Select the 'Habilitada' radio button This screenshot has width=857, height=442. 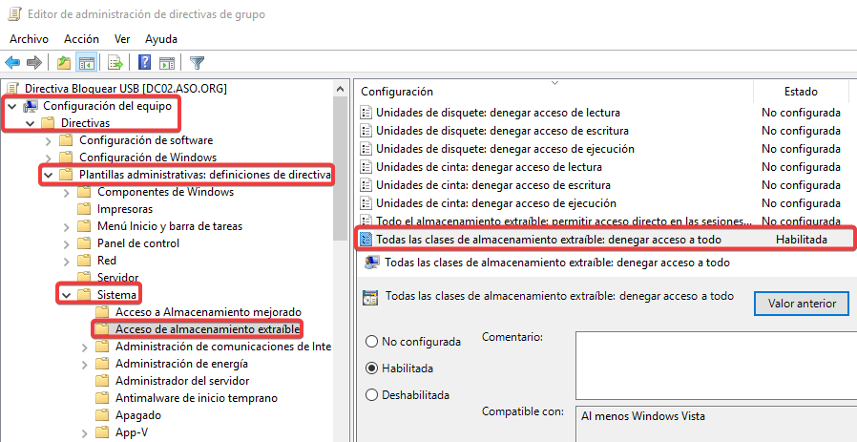pos(373,368)
